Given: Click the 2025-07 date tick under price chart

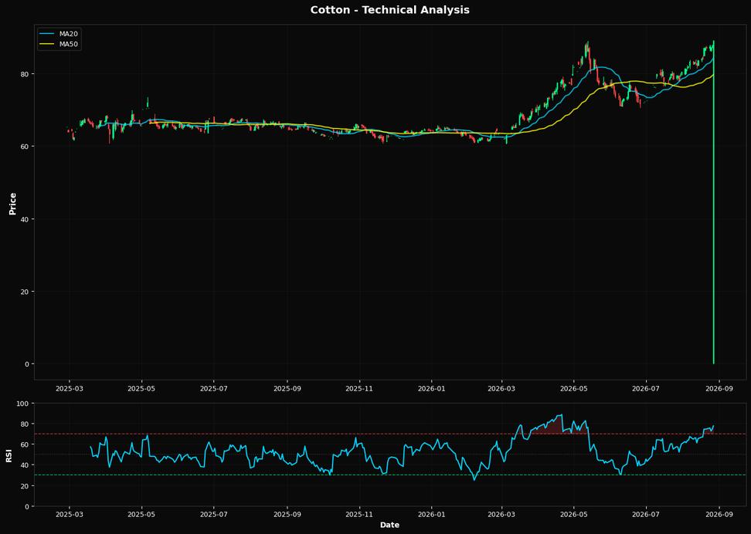Looking at the screenshot, I should pos(214,388).
